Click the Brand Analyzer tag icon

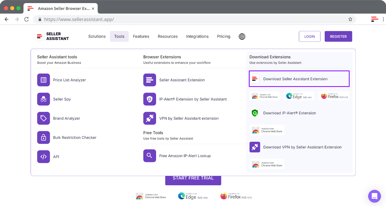(x=44, y=118)
